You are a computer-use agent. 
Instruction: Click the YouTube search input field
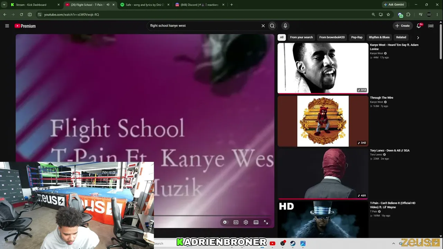point(204,26)
